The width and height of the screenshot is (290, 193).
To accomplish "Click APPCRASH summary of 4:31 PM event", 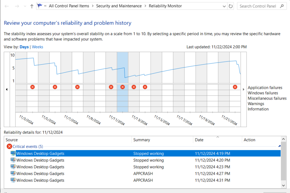I will pyautogui.click(x=143, y=180).
